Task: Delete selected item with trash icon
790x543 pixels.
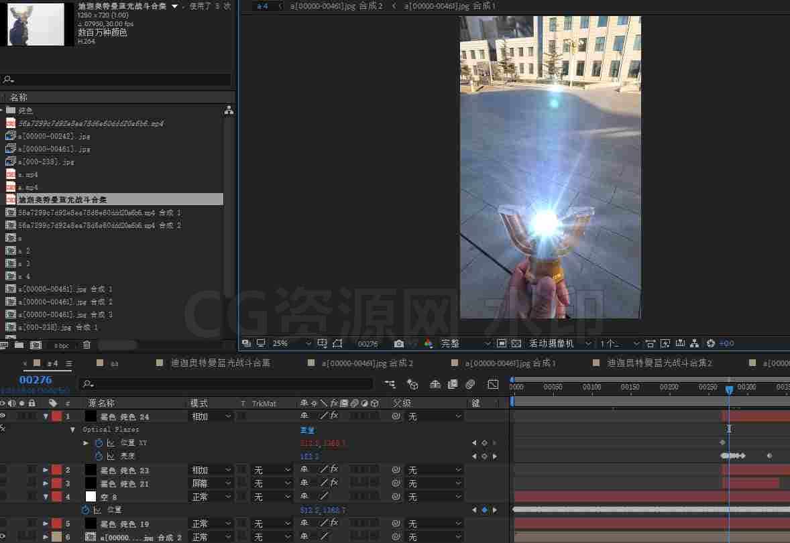Action: pyautogui.click(x=87, y=345)
